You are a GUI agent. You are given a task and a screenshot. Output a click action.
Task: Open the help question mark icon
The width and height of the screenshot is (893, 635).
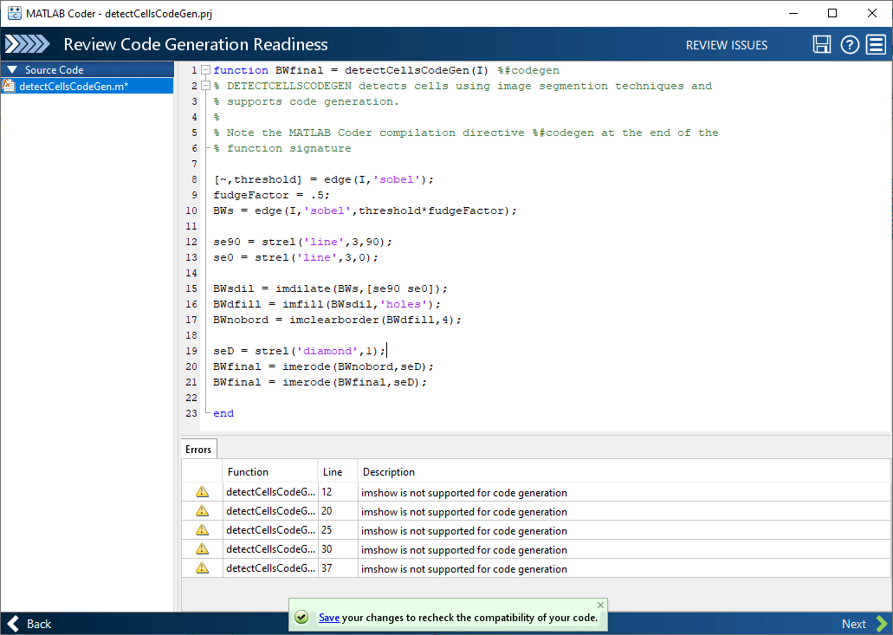(x=850, y=45)
